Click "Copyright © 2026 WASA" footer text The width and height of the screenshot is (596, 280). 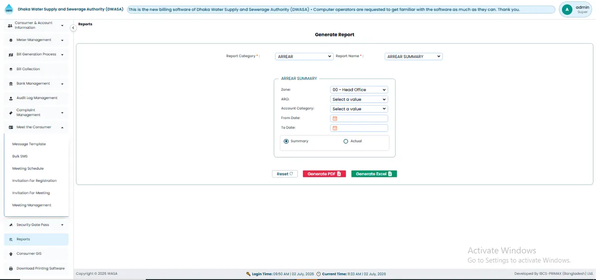click(97, 274)
